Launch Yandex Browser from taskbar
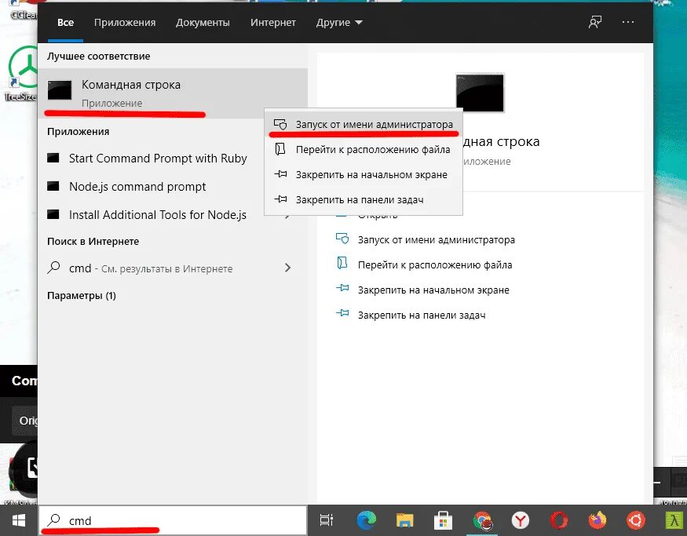Screen dimensions: 687x536 point(521,520)
